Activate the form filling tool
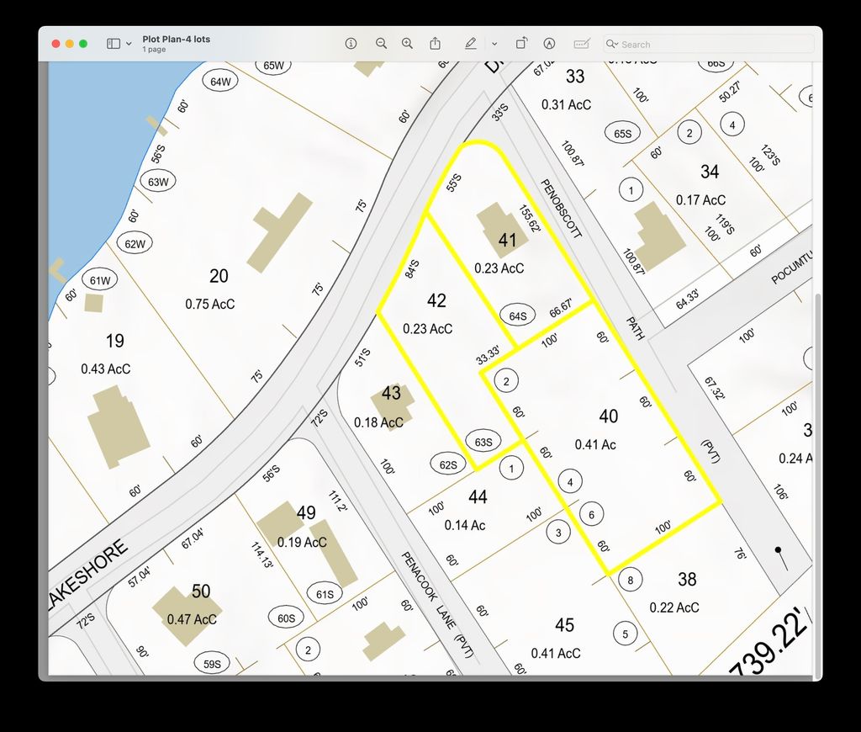The width and height of the screenshot is (861, 732). pos(581,44)
